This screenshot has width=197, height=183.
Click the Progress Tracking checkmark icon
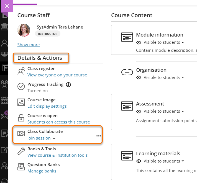click(x=21, y=87)
